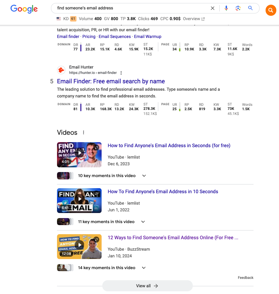Play the 4:01 lemlist video thumbnail
The width and height of the screenshot is (279, 294).
click(x=79, y=155)
